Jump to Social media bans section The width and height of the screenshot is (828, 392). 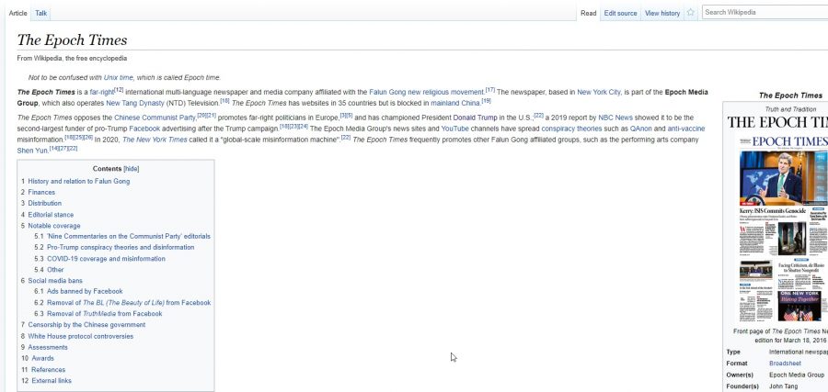pyautogui.click(x=55, y=281)
